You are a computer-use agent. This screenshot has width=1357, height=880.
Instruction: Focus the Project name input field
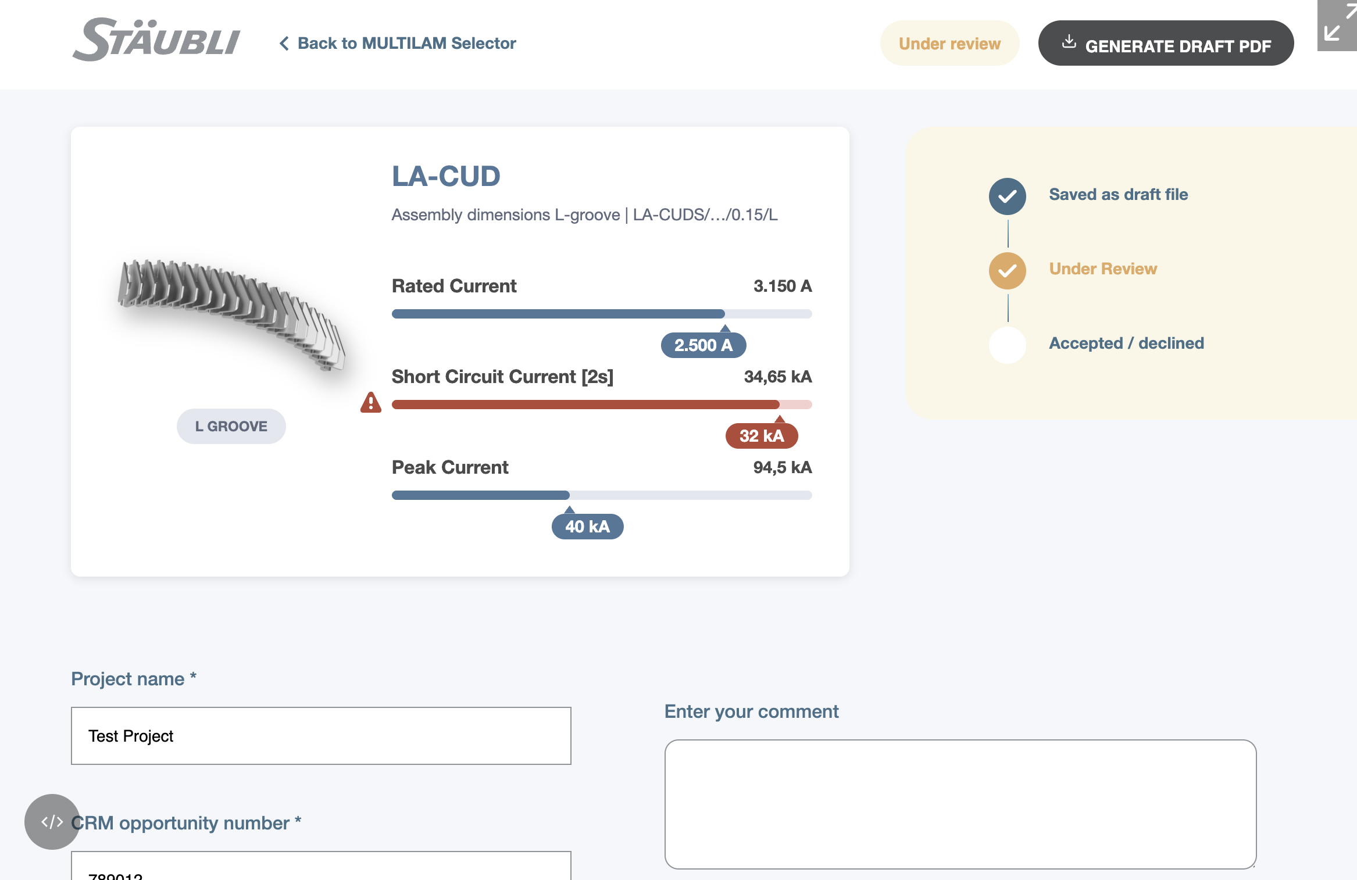tap(321, 736)
